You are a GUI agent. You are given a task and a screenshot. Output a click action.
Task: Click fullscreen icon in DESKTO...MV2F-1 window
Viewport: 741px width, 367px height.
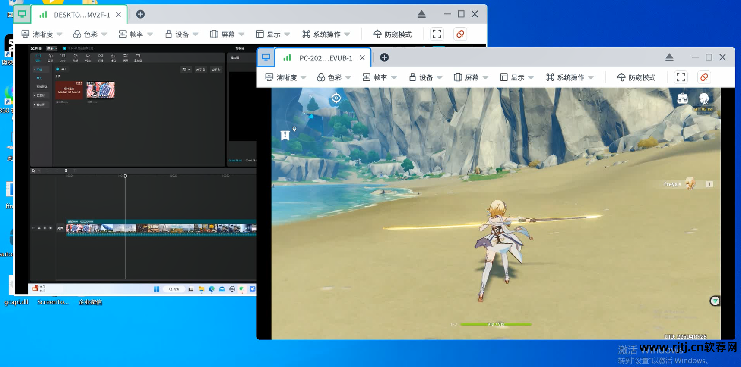(437, 34)
